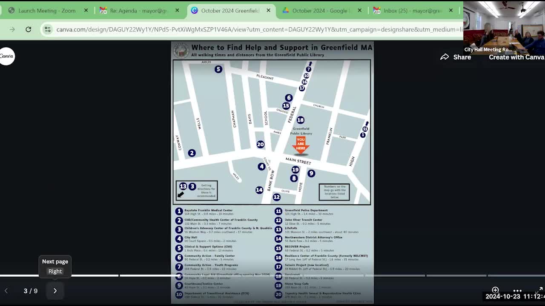Close the Launch Meeting - Zoom tab
The width and height of the screenshot is (545, 306).
pos(86,11)
